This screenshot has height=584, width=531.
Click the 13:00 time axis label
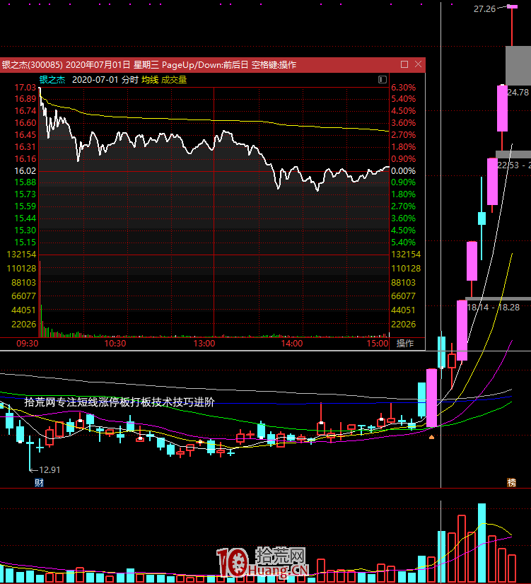click(204, 344)
